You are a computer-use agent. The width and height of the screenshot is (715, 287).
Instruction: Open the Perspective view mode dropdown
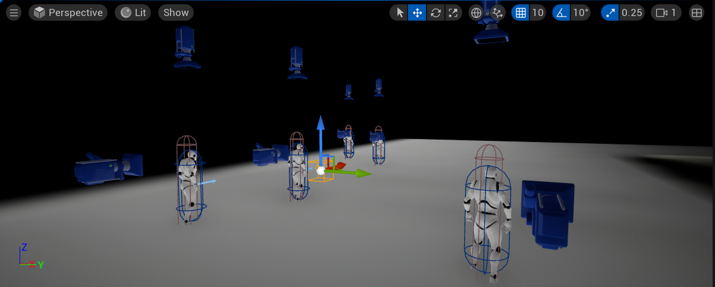pyautogui.click(x=68, y=12)
